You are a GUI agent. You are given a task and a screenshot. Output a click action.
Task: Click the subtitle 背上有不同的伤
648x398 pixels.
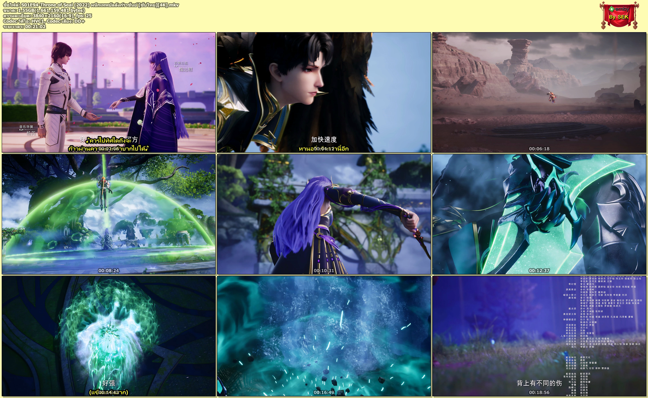tap(539, 383)
